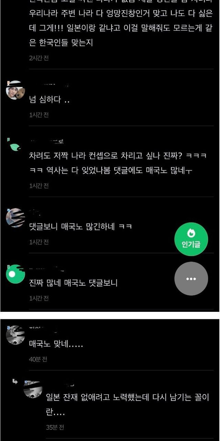Viewport: 220px width, 441px height.
Task: Click timestamp 1시간 전 under 넘 심하다
Action: pos(39,115)
